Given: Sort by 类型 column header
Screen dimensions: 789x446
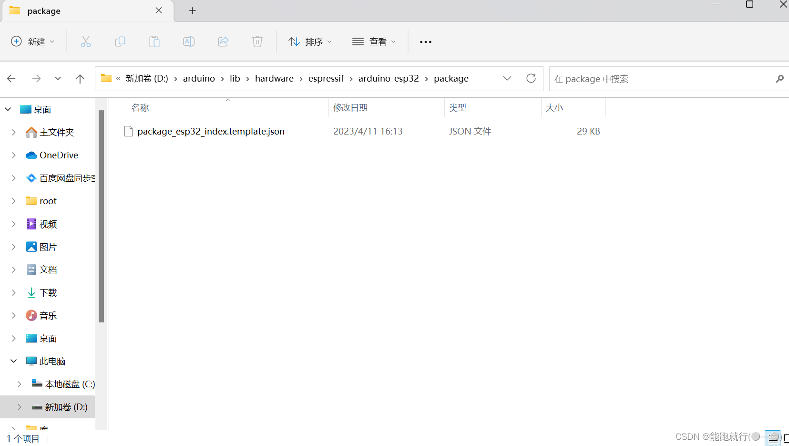Looking at the screenshot, I should [458, 107].
